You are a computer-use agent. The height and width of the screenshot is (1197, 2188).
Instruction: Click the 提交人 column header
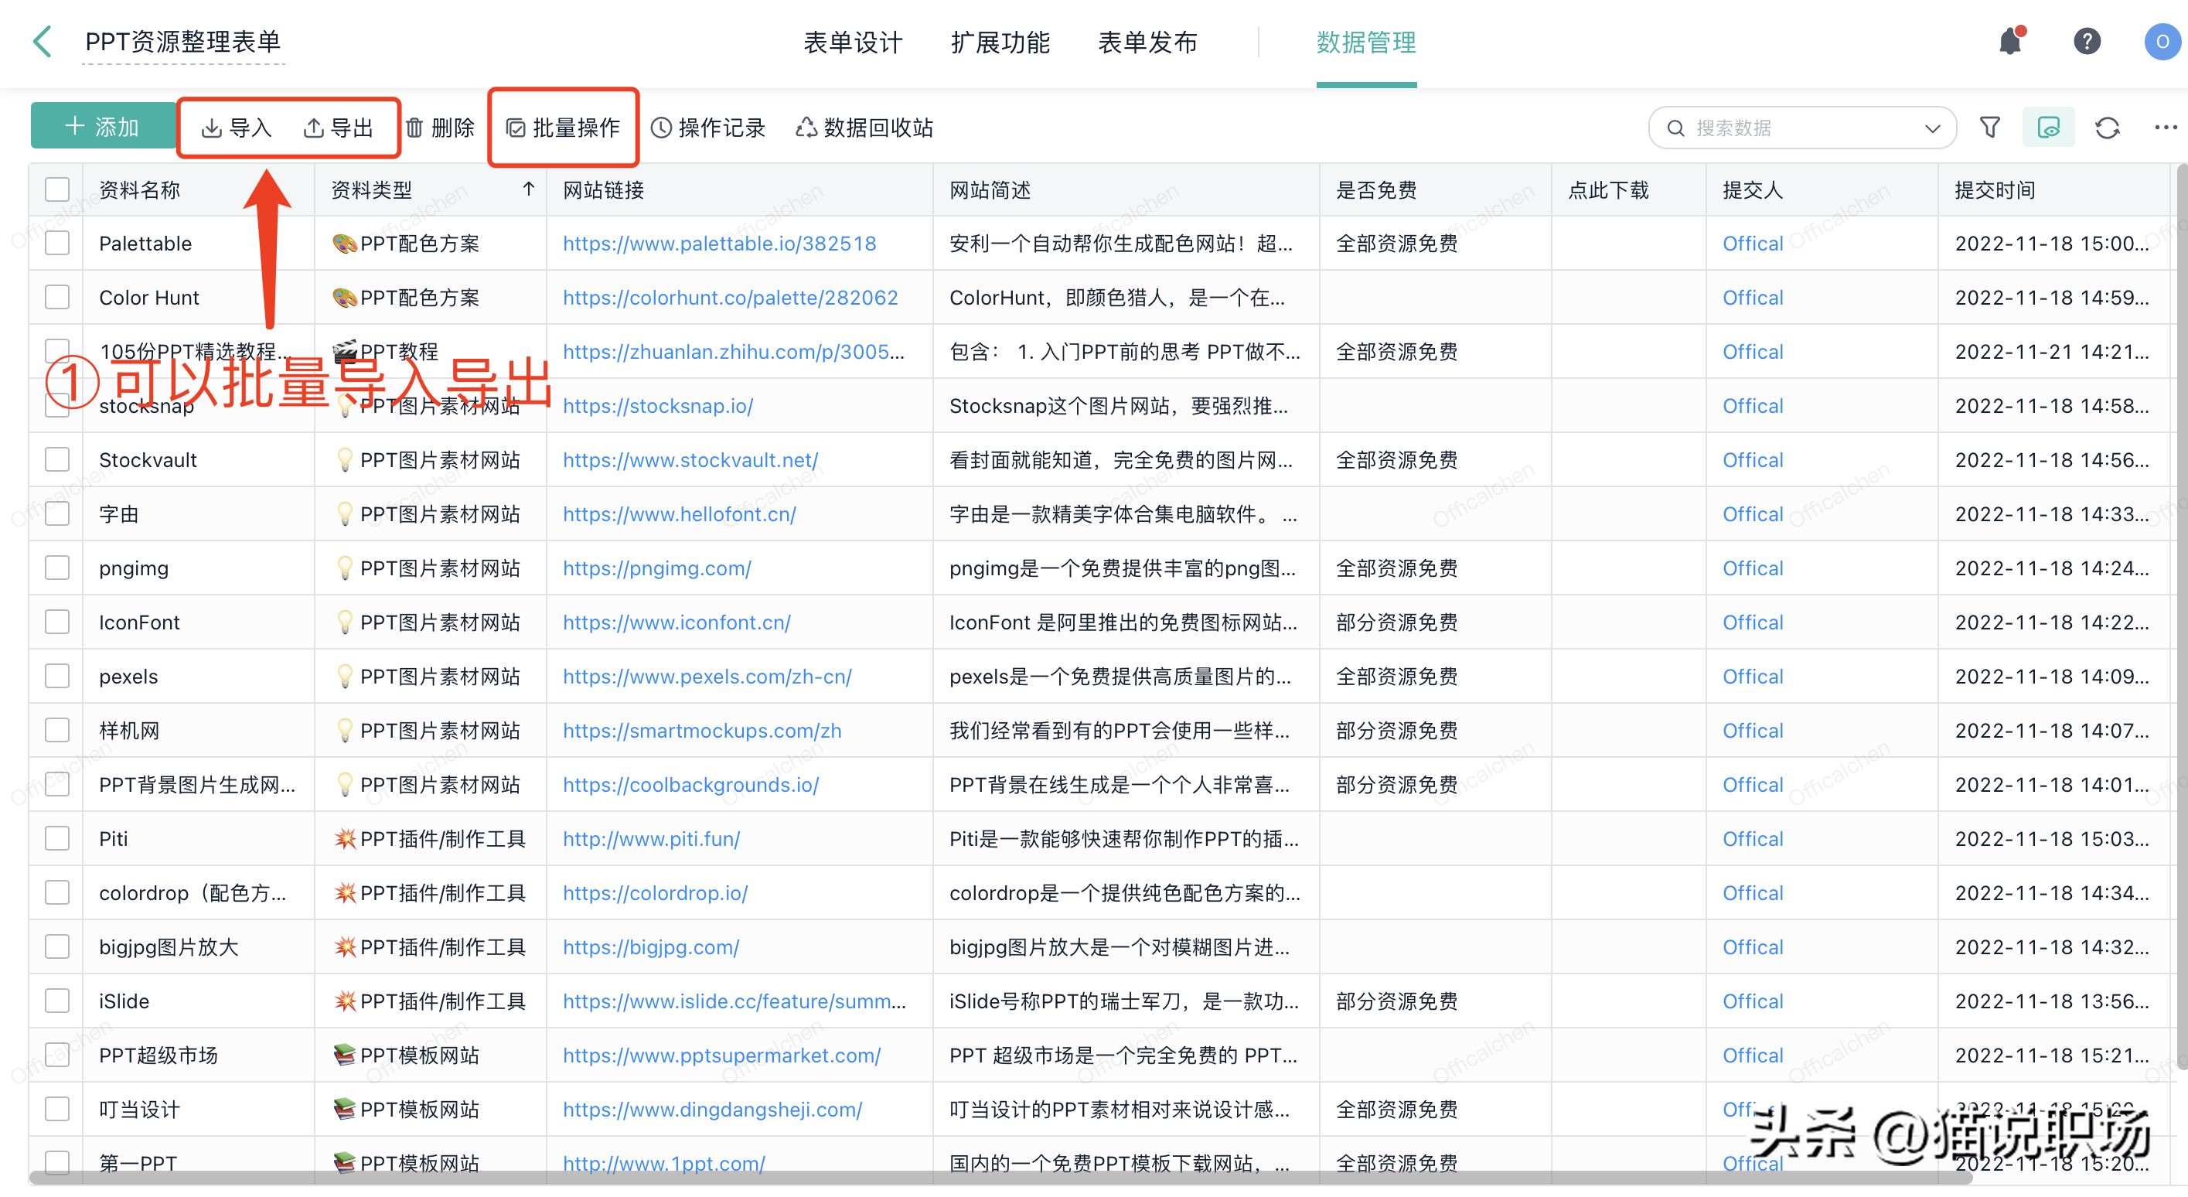pyautogui.click(x=1752, y=189)
